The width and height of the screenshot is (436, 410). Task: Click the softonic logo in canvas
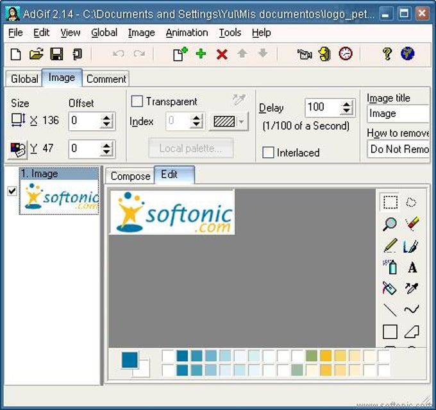tap(172, 212)
